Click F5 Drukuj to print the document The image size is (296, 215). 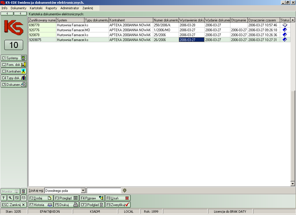pos(66,205)
